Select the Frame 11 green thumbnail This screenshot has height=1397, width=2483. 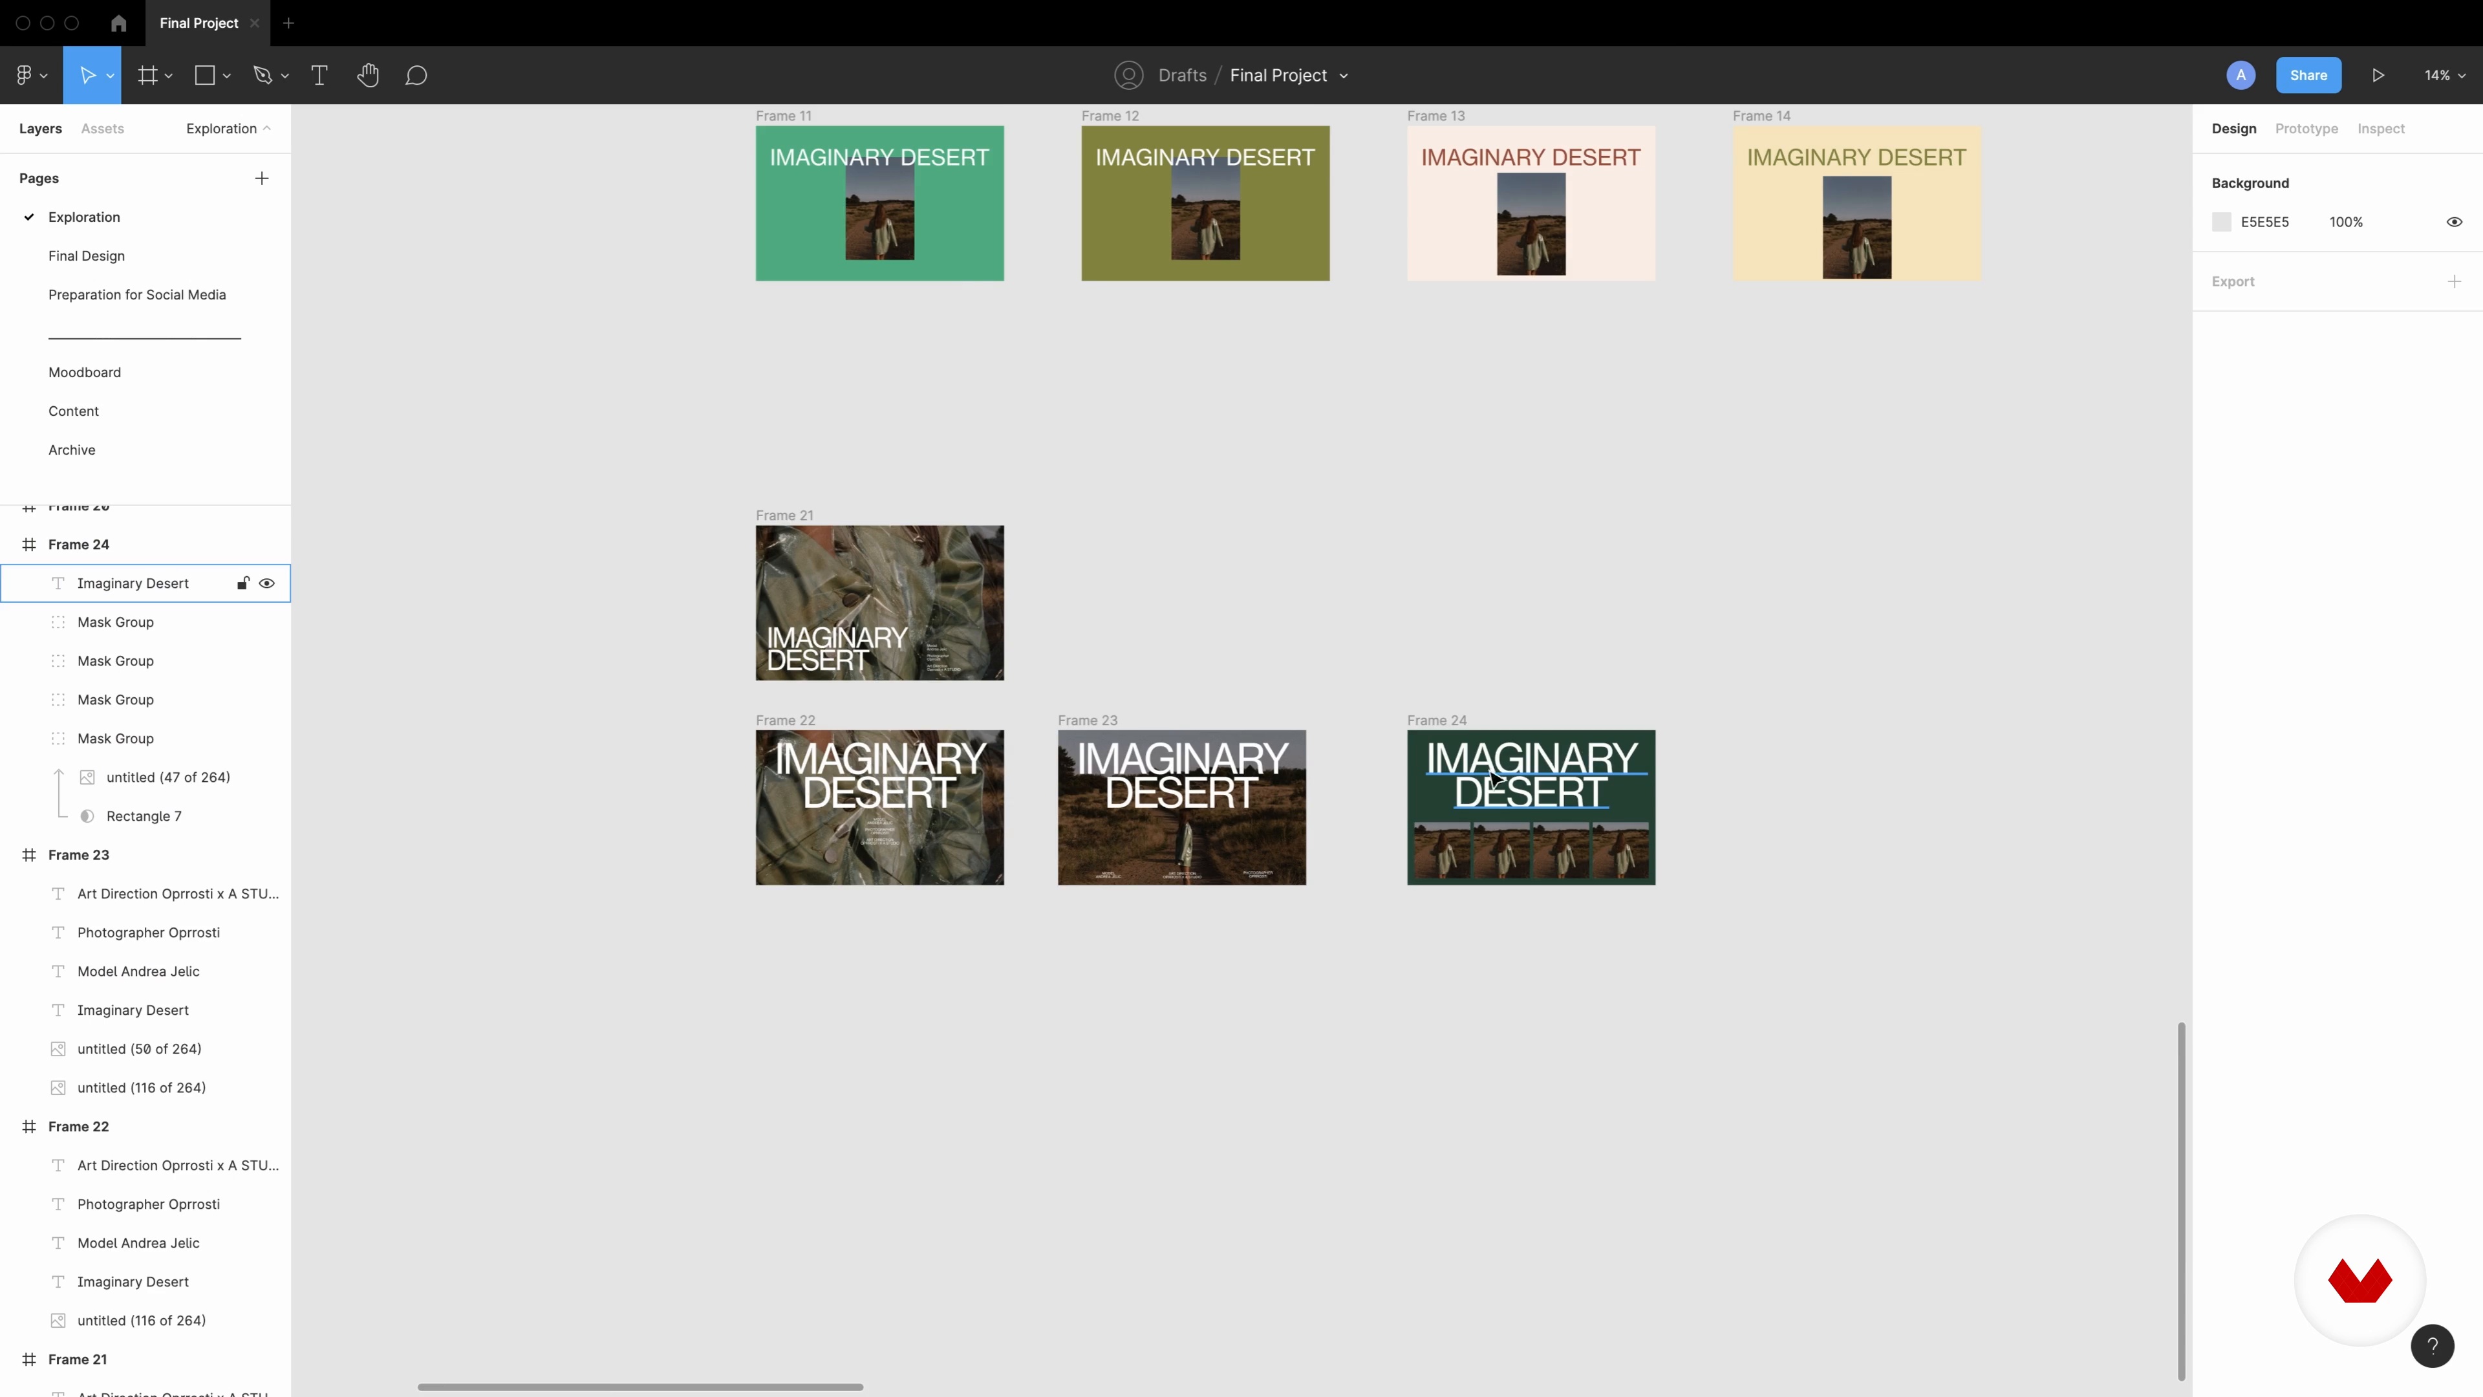(x=879, y=204)
